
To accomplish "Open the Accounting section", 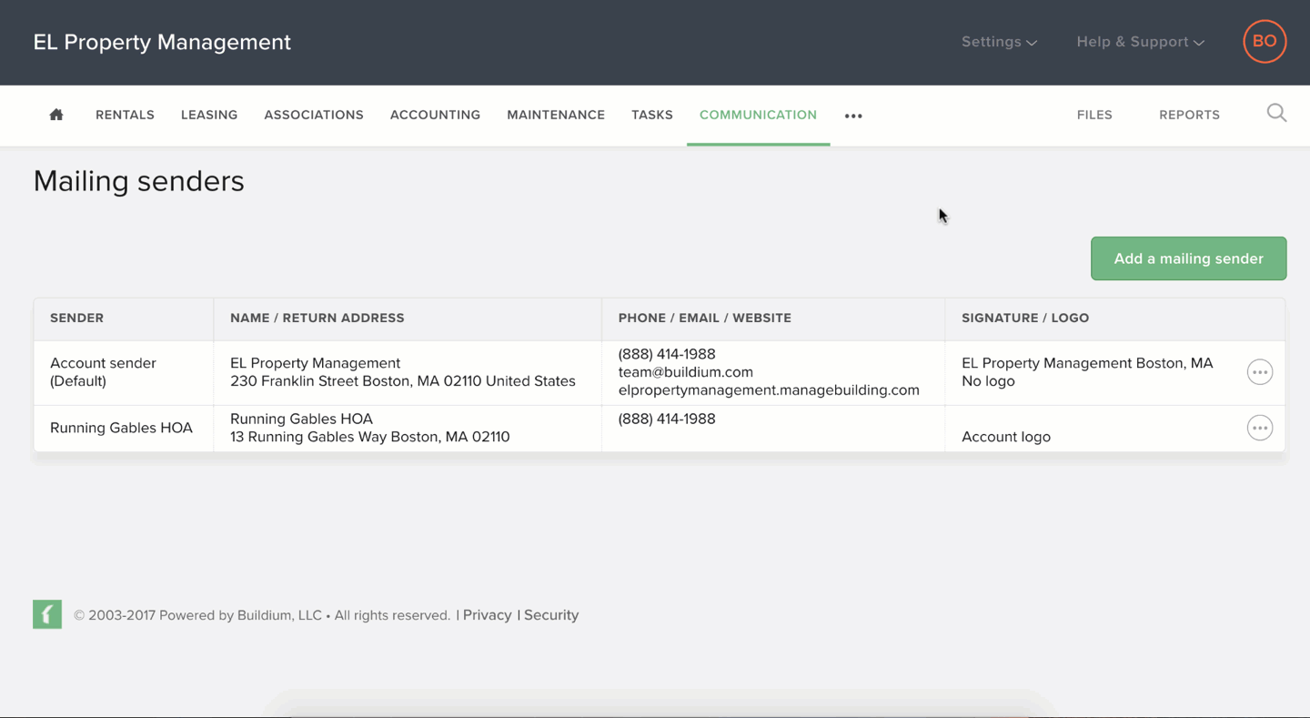I will pos(435,115).
